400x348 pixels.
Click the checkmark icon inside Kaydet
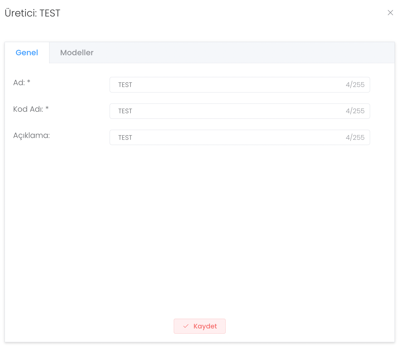pyautogui.click(x=186, y=326)
